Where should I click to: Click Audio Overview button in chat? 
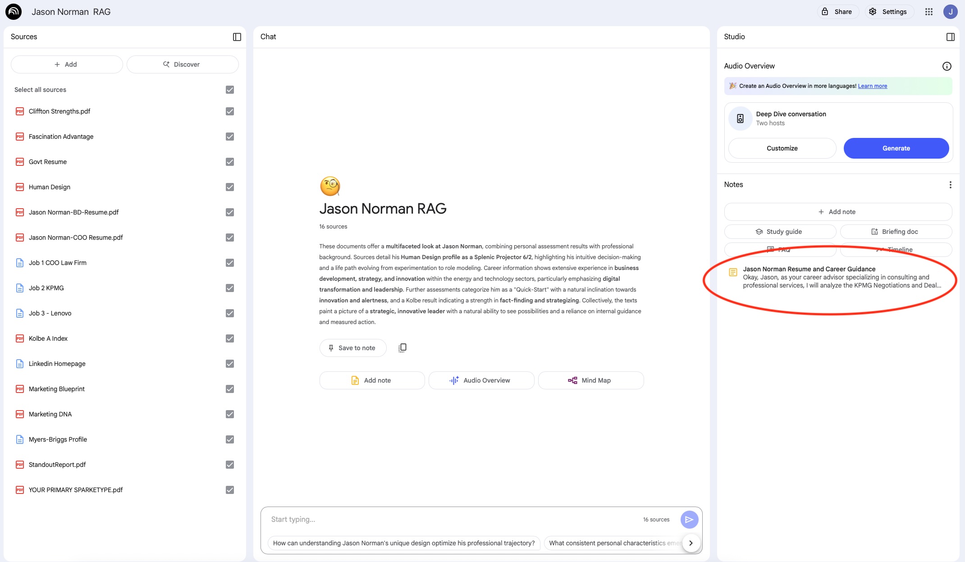pos(481,380)
